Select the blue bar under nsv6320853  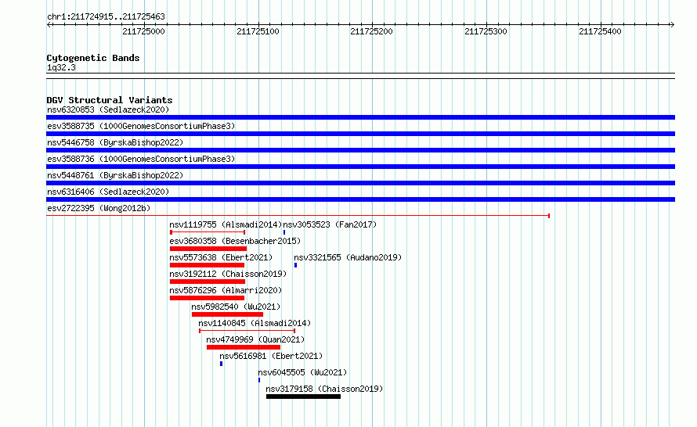pyautogui.click(x=360, y=117)
